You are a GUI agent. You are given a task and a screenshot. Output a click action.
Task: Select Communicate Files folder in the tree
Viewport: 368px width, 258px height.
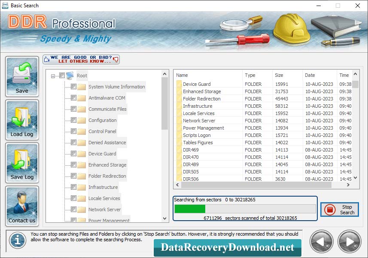(107, 109)
